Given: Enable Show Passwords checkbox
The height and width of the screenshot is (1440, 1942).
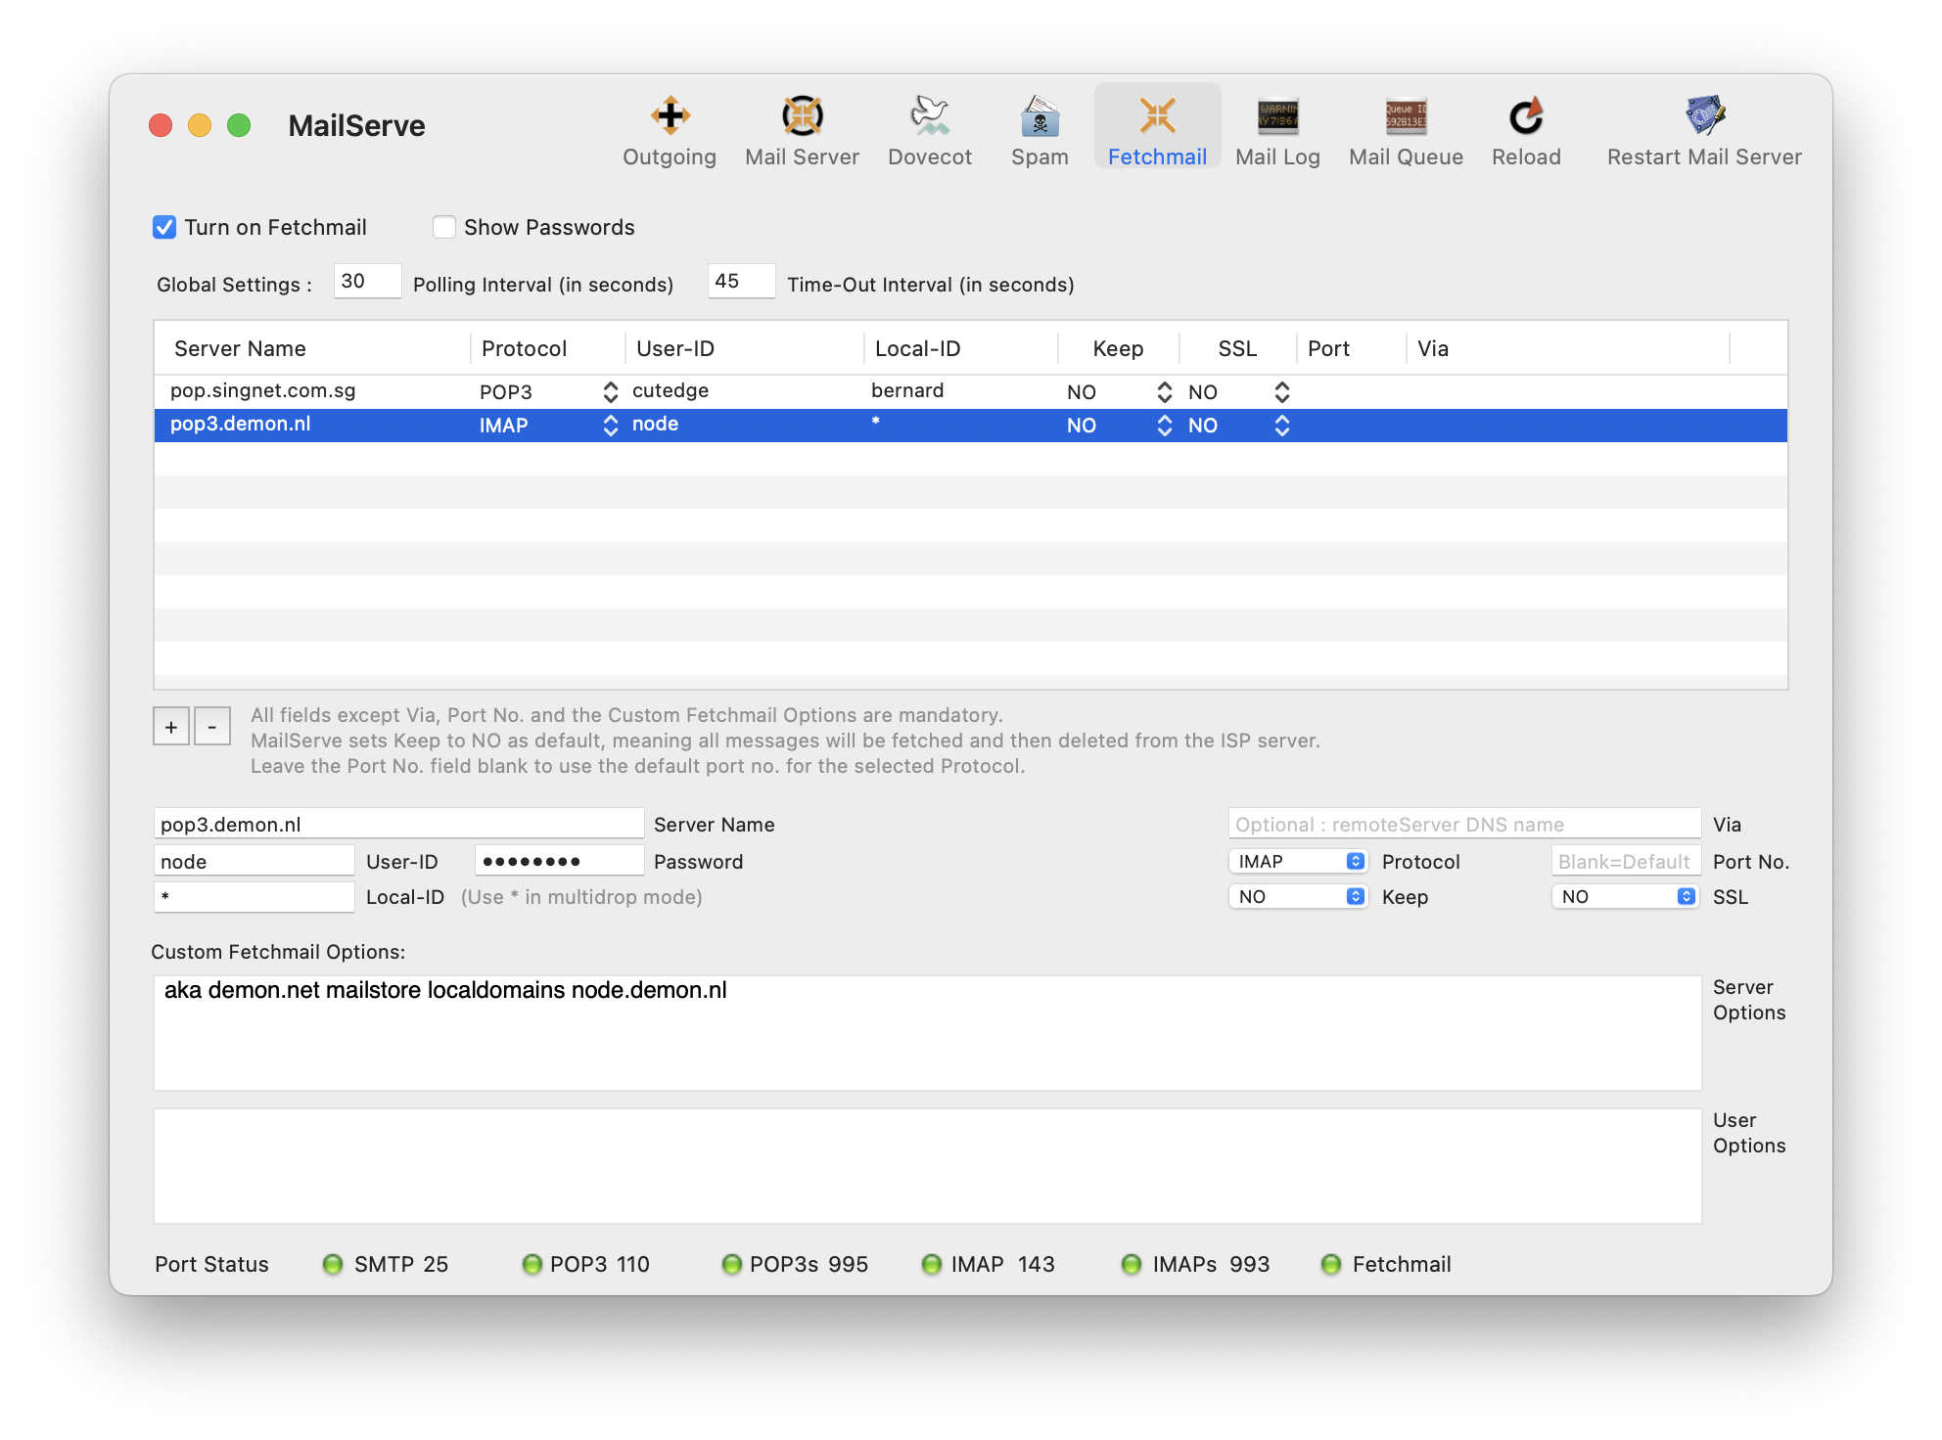Looking at the screenshot, I should point(444,227).
